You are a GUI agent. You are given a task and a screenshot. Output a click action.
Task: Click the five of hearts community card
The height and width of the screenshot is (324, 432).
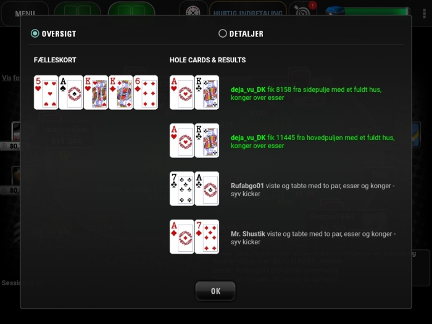pyautogui.click(x=46, y=93)
